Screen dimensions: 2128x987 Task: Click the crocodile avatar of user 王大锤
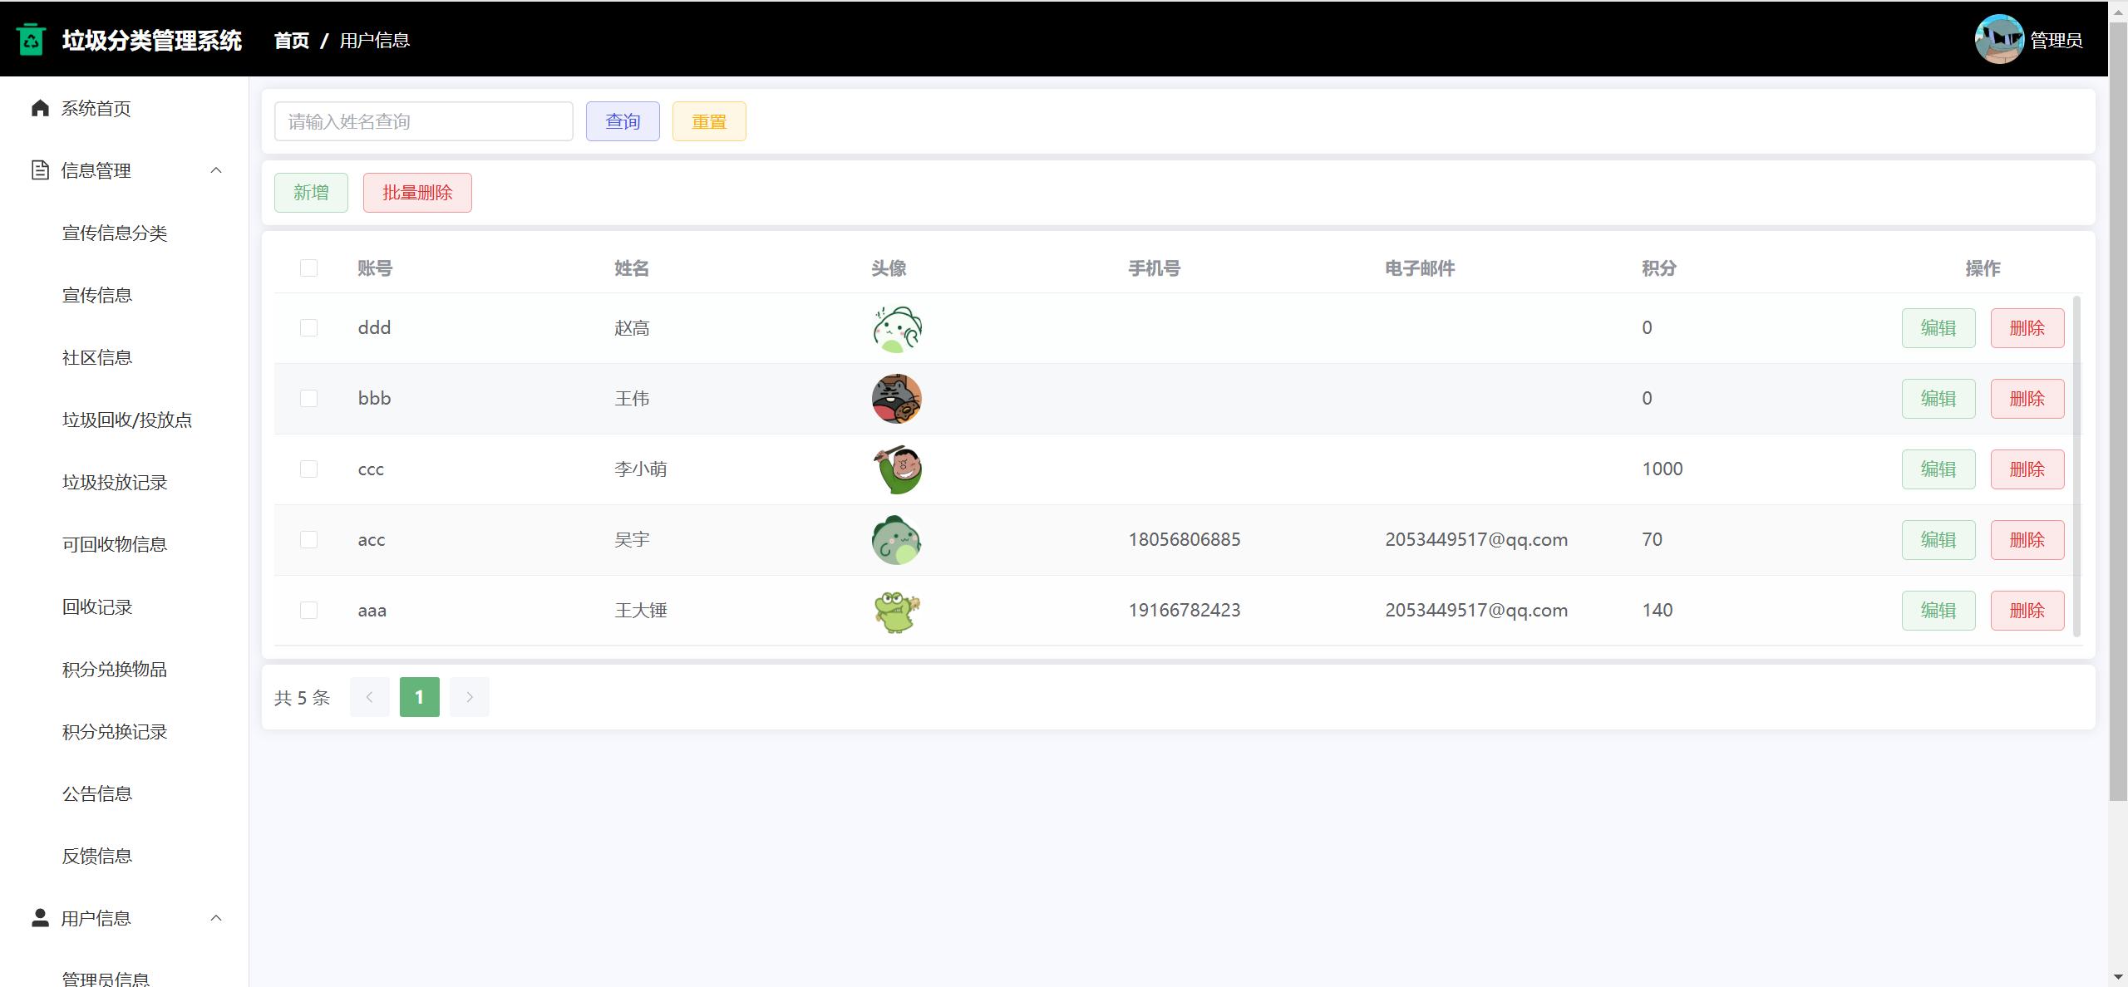pos(896,611)
